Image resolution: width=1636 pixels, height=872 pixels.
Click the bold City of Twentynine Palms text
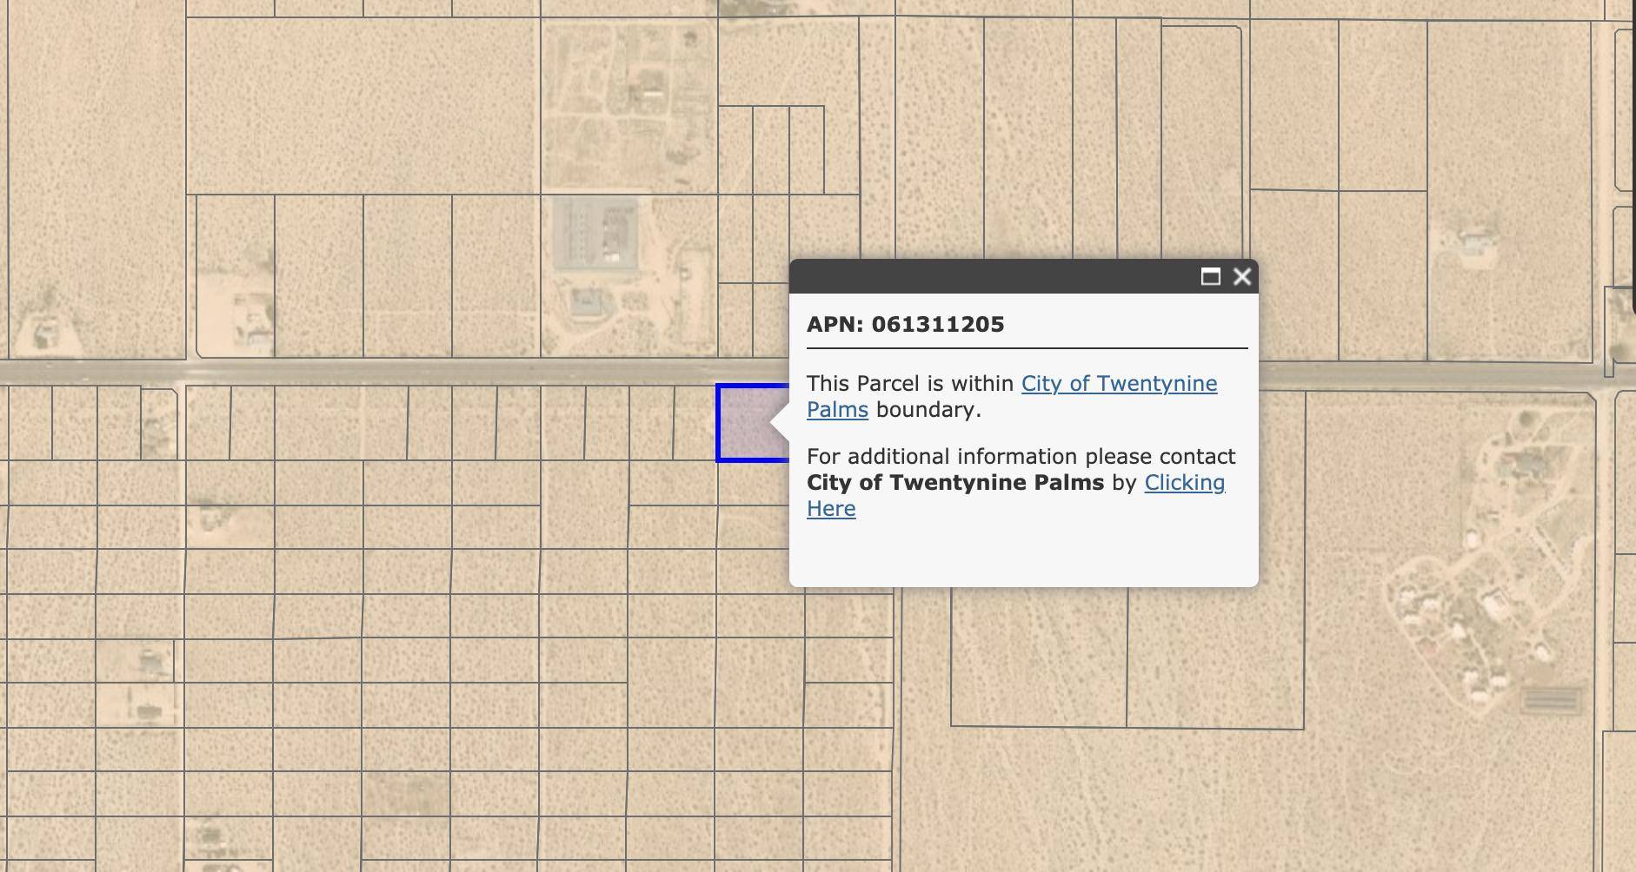955,483
